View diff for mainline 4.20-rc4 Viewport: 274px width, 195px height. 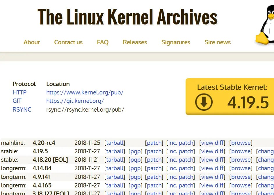click(212, 143)
